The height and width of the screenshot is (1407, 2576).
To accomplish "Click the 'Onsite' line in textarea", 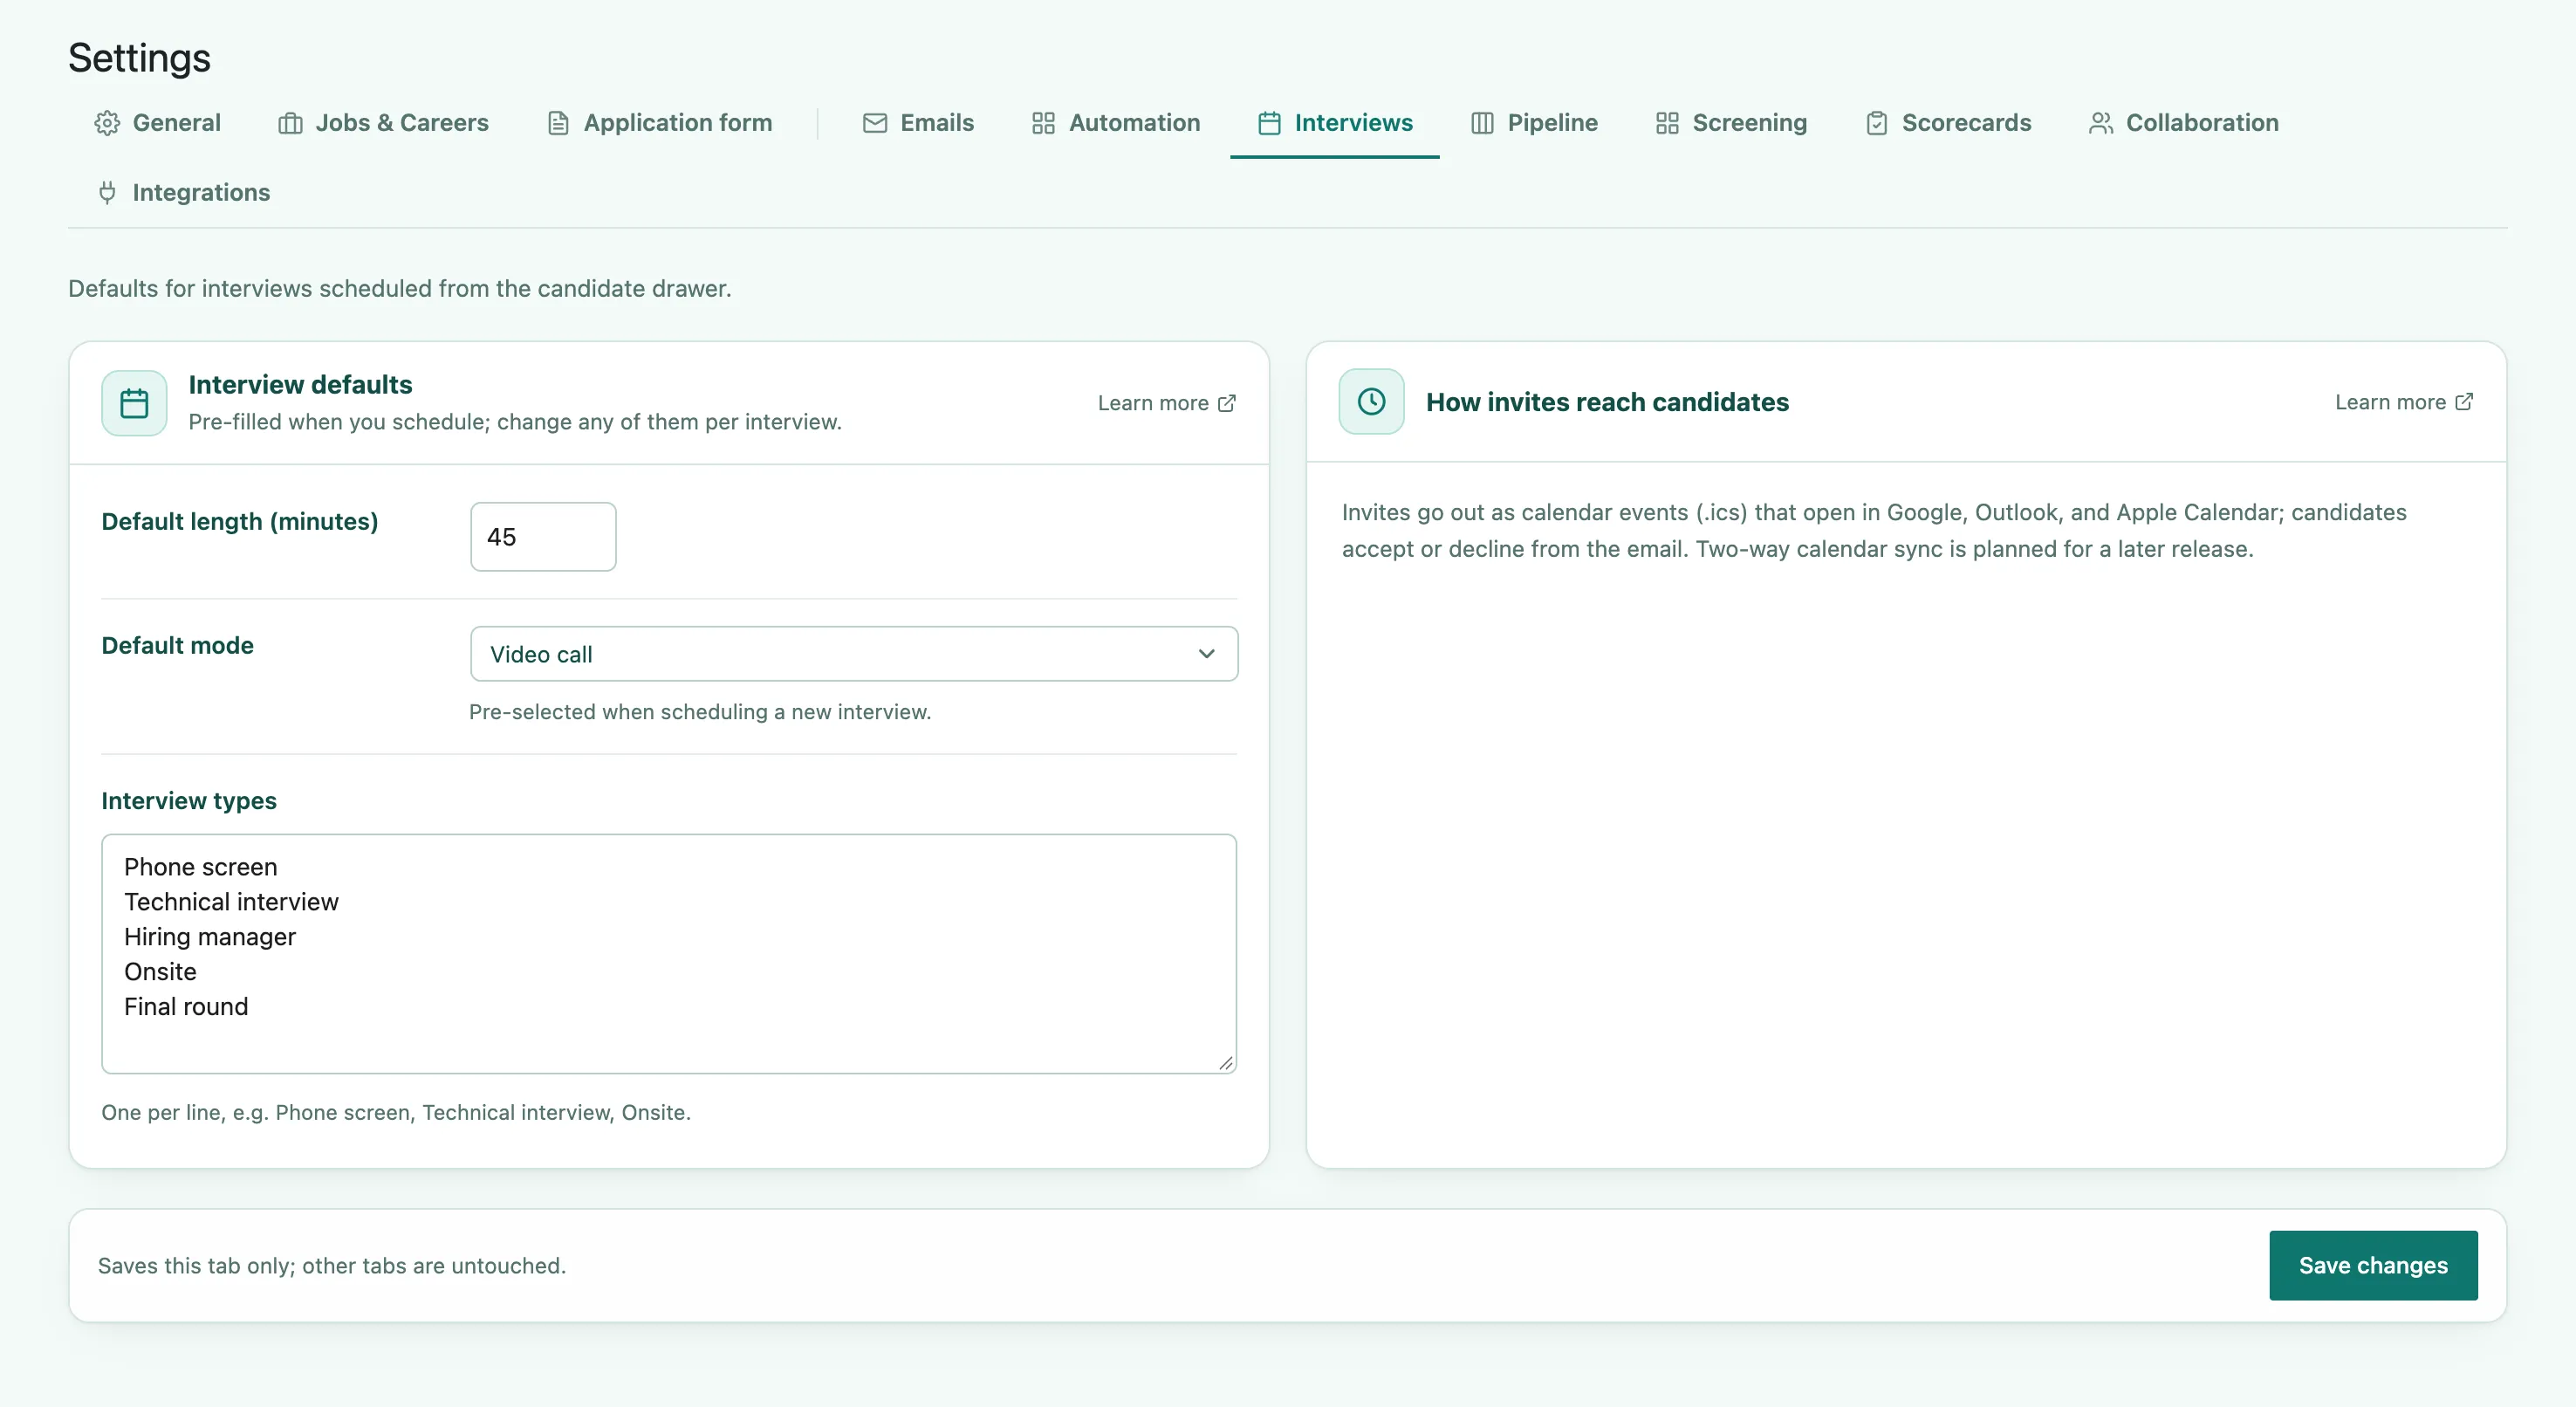I will click(160, 972).
